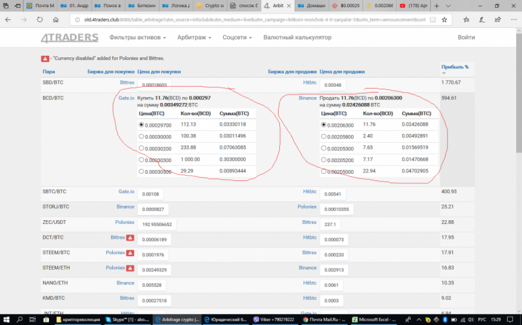Switch to Skype window in the taskbar

[127, 319]
